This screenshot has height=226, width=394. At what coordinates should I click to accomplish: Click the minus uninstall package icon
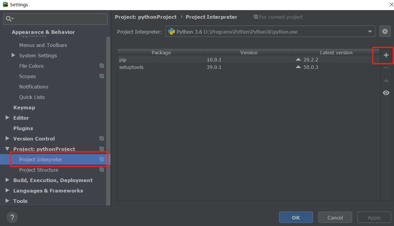(386, 68)
